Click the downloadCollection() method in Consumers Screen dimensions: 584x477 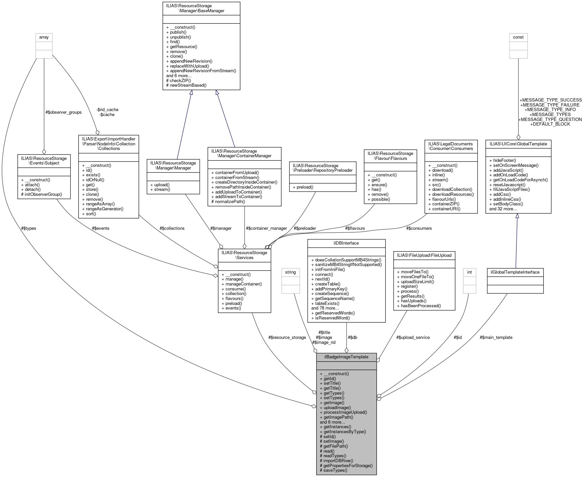point(450,189)
